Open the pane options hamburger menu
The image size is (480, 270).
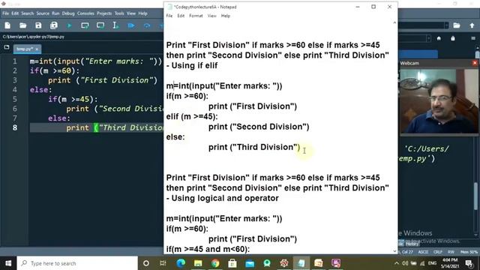click(473, 38)
